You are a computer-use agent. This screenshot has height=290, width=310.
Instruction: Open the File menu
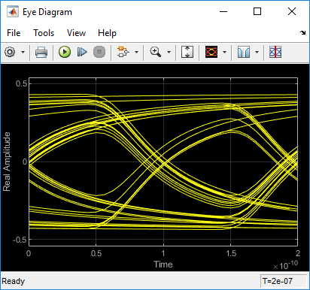point(14,33)
